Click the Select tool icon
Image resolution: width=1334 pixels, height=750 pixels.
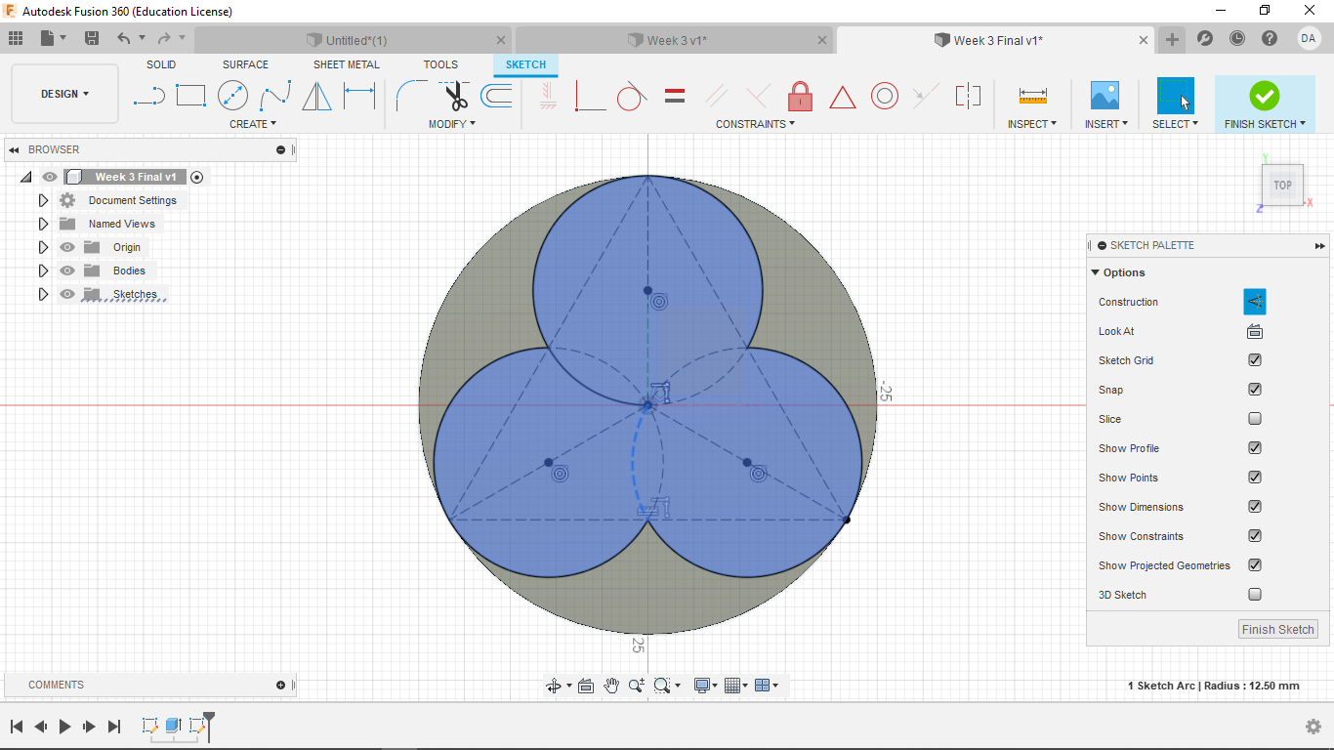[1175, 96]
